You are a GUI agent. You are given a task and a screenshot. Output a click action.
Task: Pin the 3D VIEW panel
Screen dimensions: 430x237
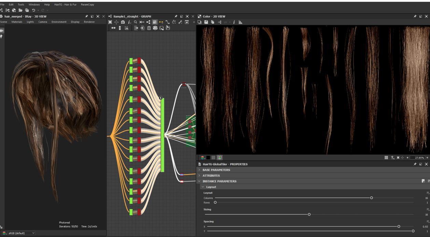point(86,16)
